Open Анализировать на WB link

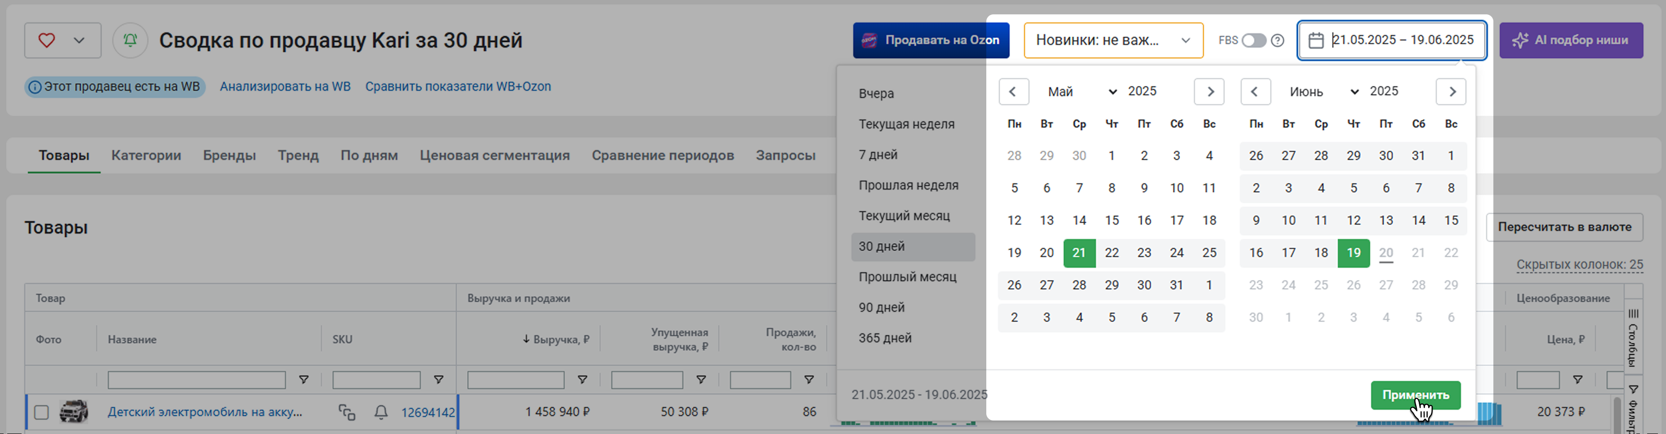(285, 87)
